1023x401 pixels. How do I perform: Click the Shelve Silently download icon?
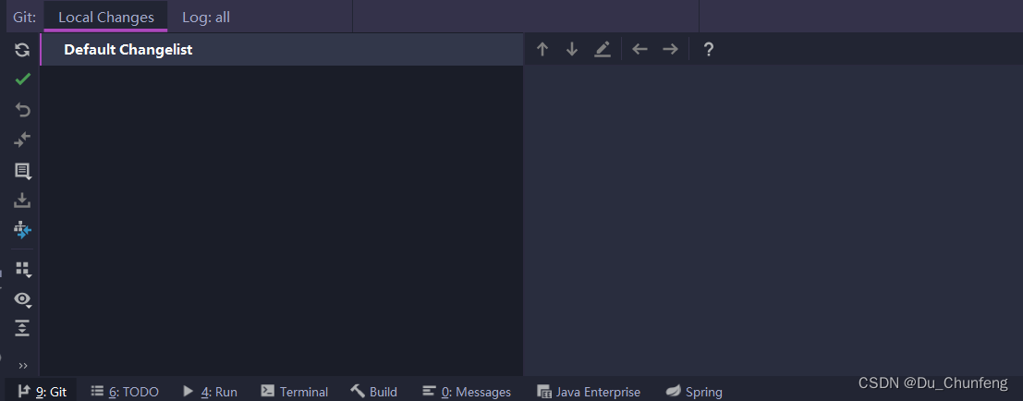[22, 200]
